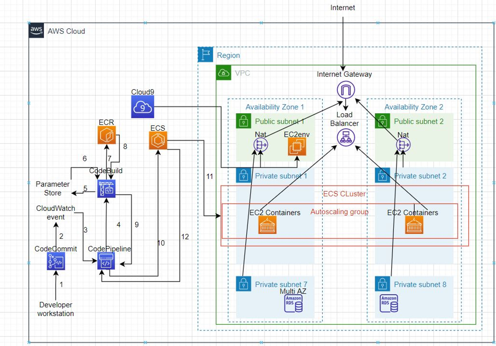Click the orange ECR icon
Screen dimensions: 496x346
pyautogui.click(x=107, y=135)
